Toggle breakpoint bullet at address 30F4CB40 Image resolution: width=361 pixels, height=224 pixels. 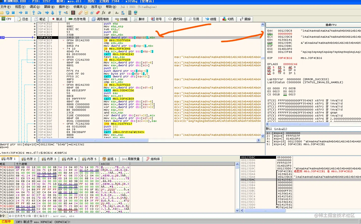pyautogui.click(x=35, y=60)
